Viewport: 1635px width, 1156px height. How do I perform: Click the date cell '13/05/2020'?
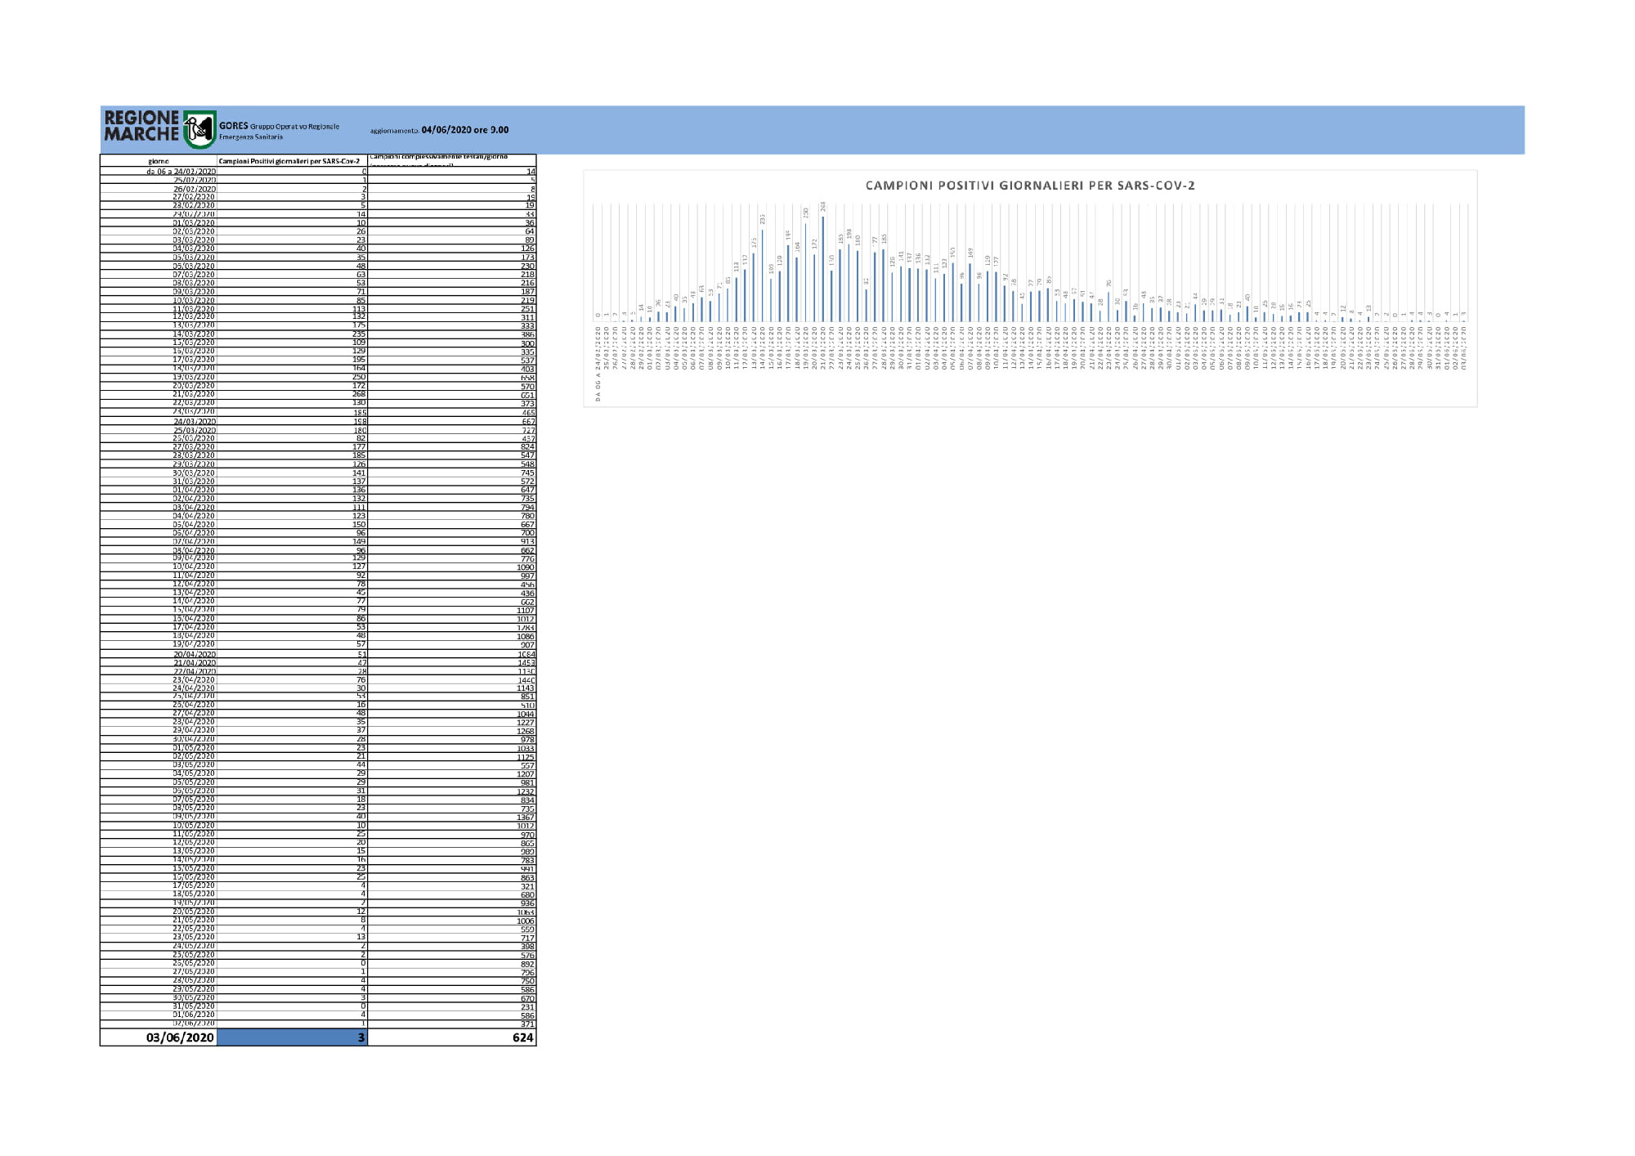(x=194, y=851)
